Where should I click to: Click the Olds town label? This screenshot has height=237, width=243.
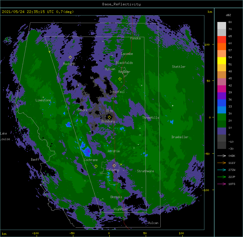click(109, 111)
